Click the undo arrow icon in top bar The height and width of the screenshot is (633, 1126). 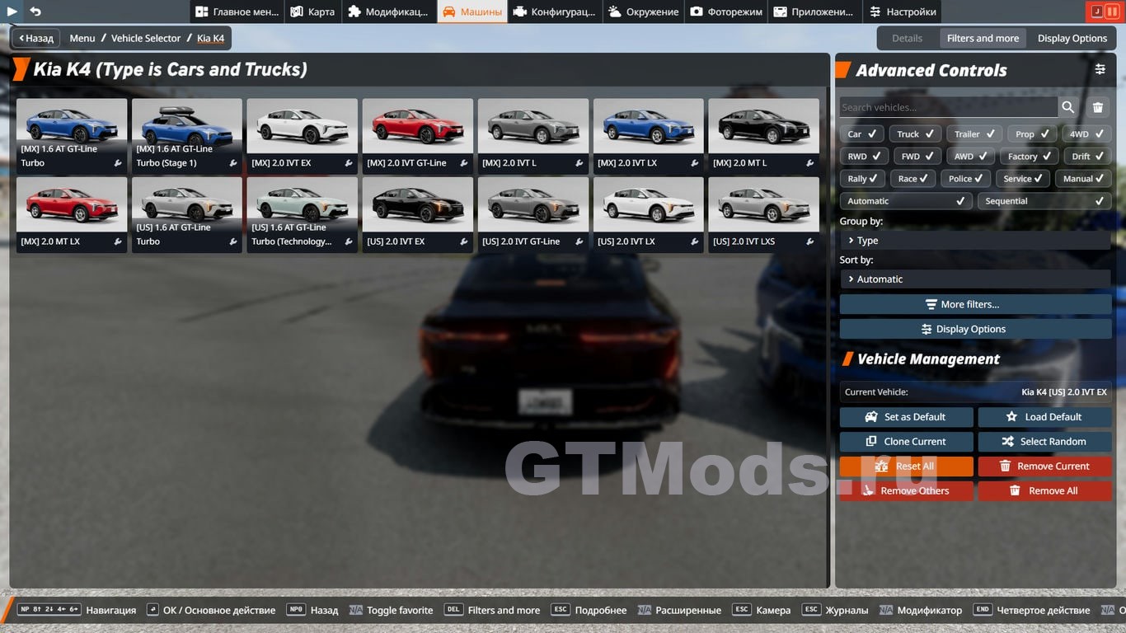coord(35,12)
